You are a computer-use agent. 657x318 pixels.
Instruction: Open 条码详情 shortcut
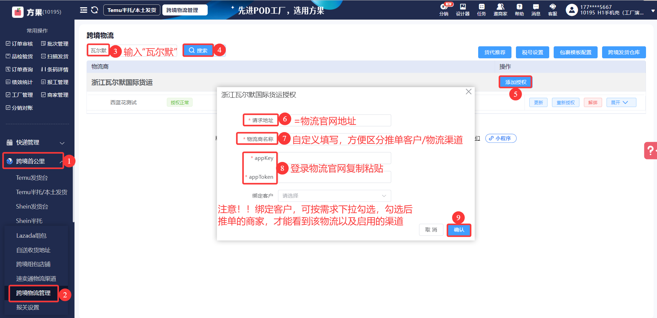coord(55,69)
